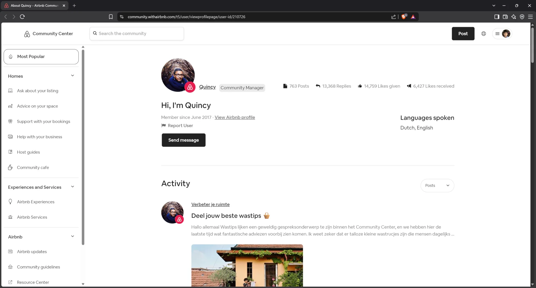
Task: Click the Airbnb Experiences balloon icon
Action: [x=10, y=201]
